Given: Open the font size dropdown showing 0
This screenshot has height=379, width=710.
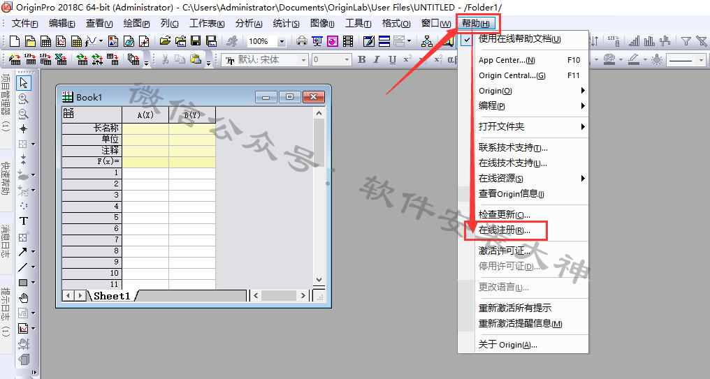Looking at the screenshot, I should click(x=347, y=59).
